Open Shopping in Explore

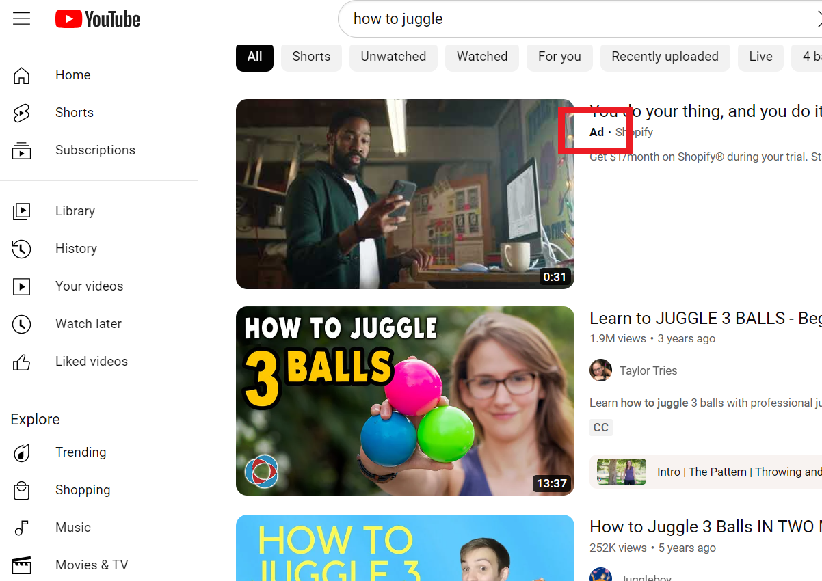[x=82, y=490]
